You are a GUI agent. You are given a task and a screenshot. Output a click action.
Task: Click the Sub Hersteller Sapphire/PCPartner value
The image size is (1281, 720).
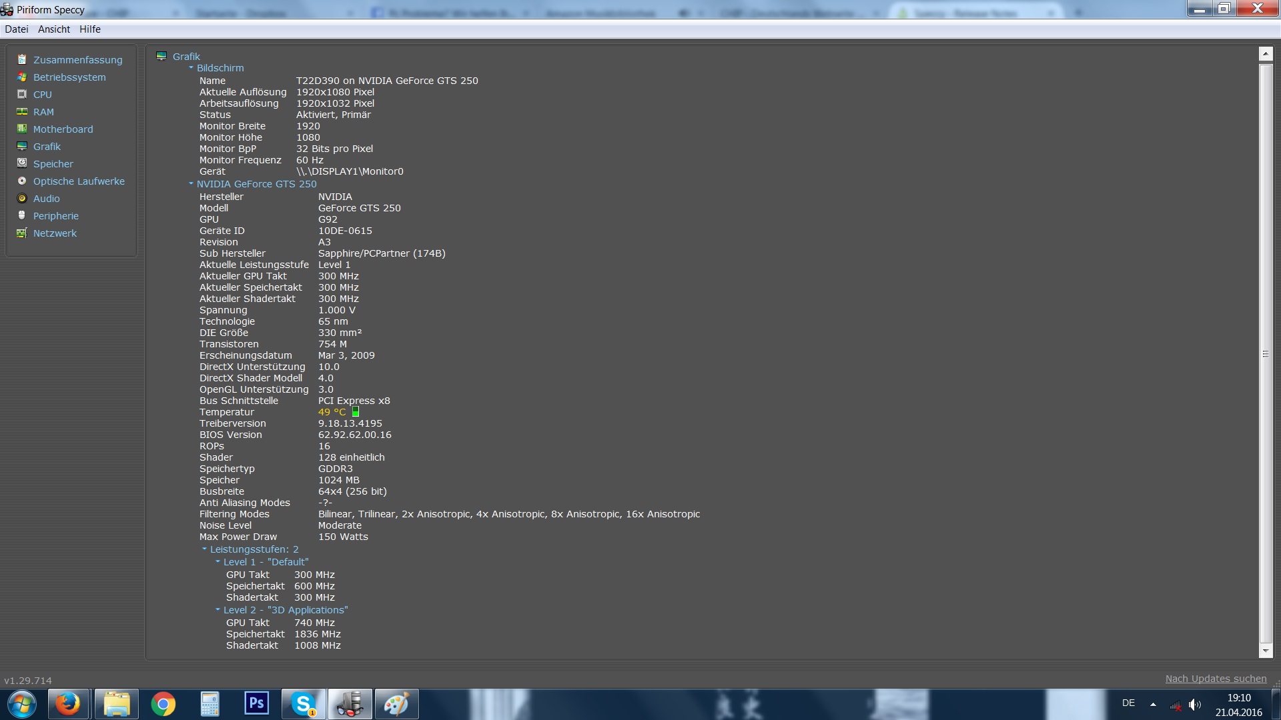click(382, 253)
